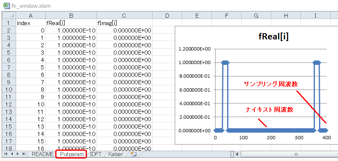Image resolution: width=338 pixels, height=161 pixels.
Task: Click the first sheet navigation arrow
Action: pos(5,154)
